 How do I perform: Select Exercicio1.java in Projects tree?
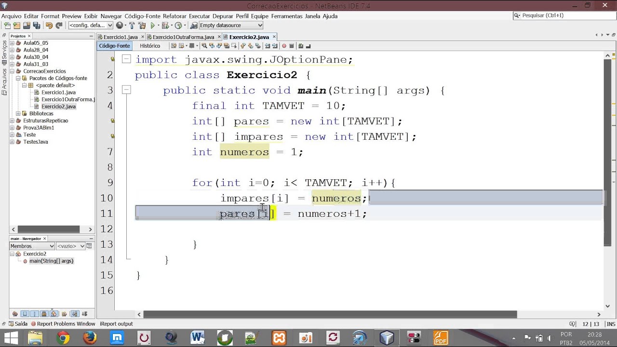point(58,93)
